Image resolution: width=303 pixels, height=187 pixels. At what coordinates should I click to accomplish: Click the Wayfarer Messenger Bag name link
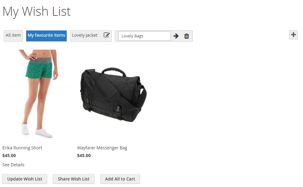coord(102,148)
